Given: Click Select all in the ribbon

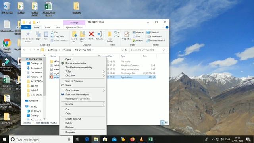Looking at the screenshot, I should (x=152, y=33).
